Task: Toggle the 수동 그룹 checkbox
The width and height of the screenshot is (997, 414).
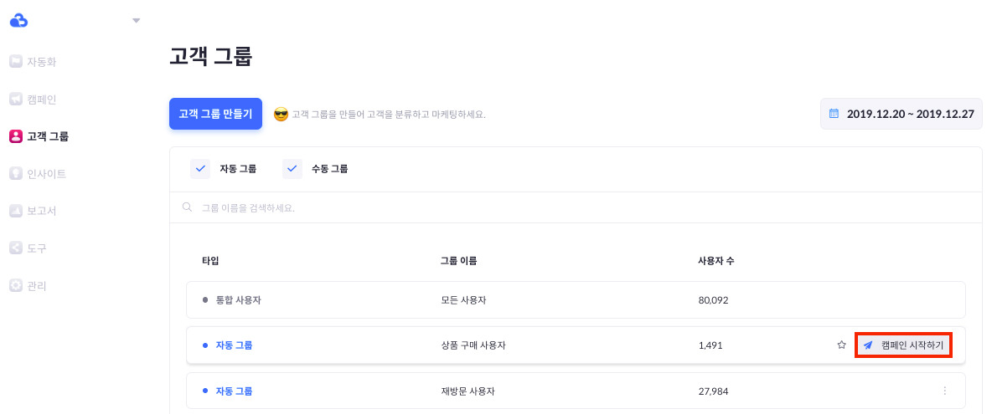Action: click(292, 169)
